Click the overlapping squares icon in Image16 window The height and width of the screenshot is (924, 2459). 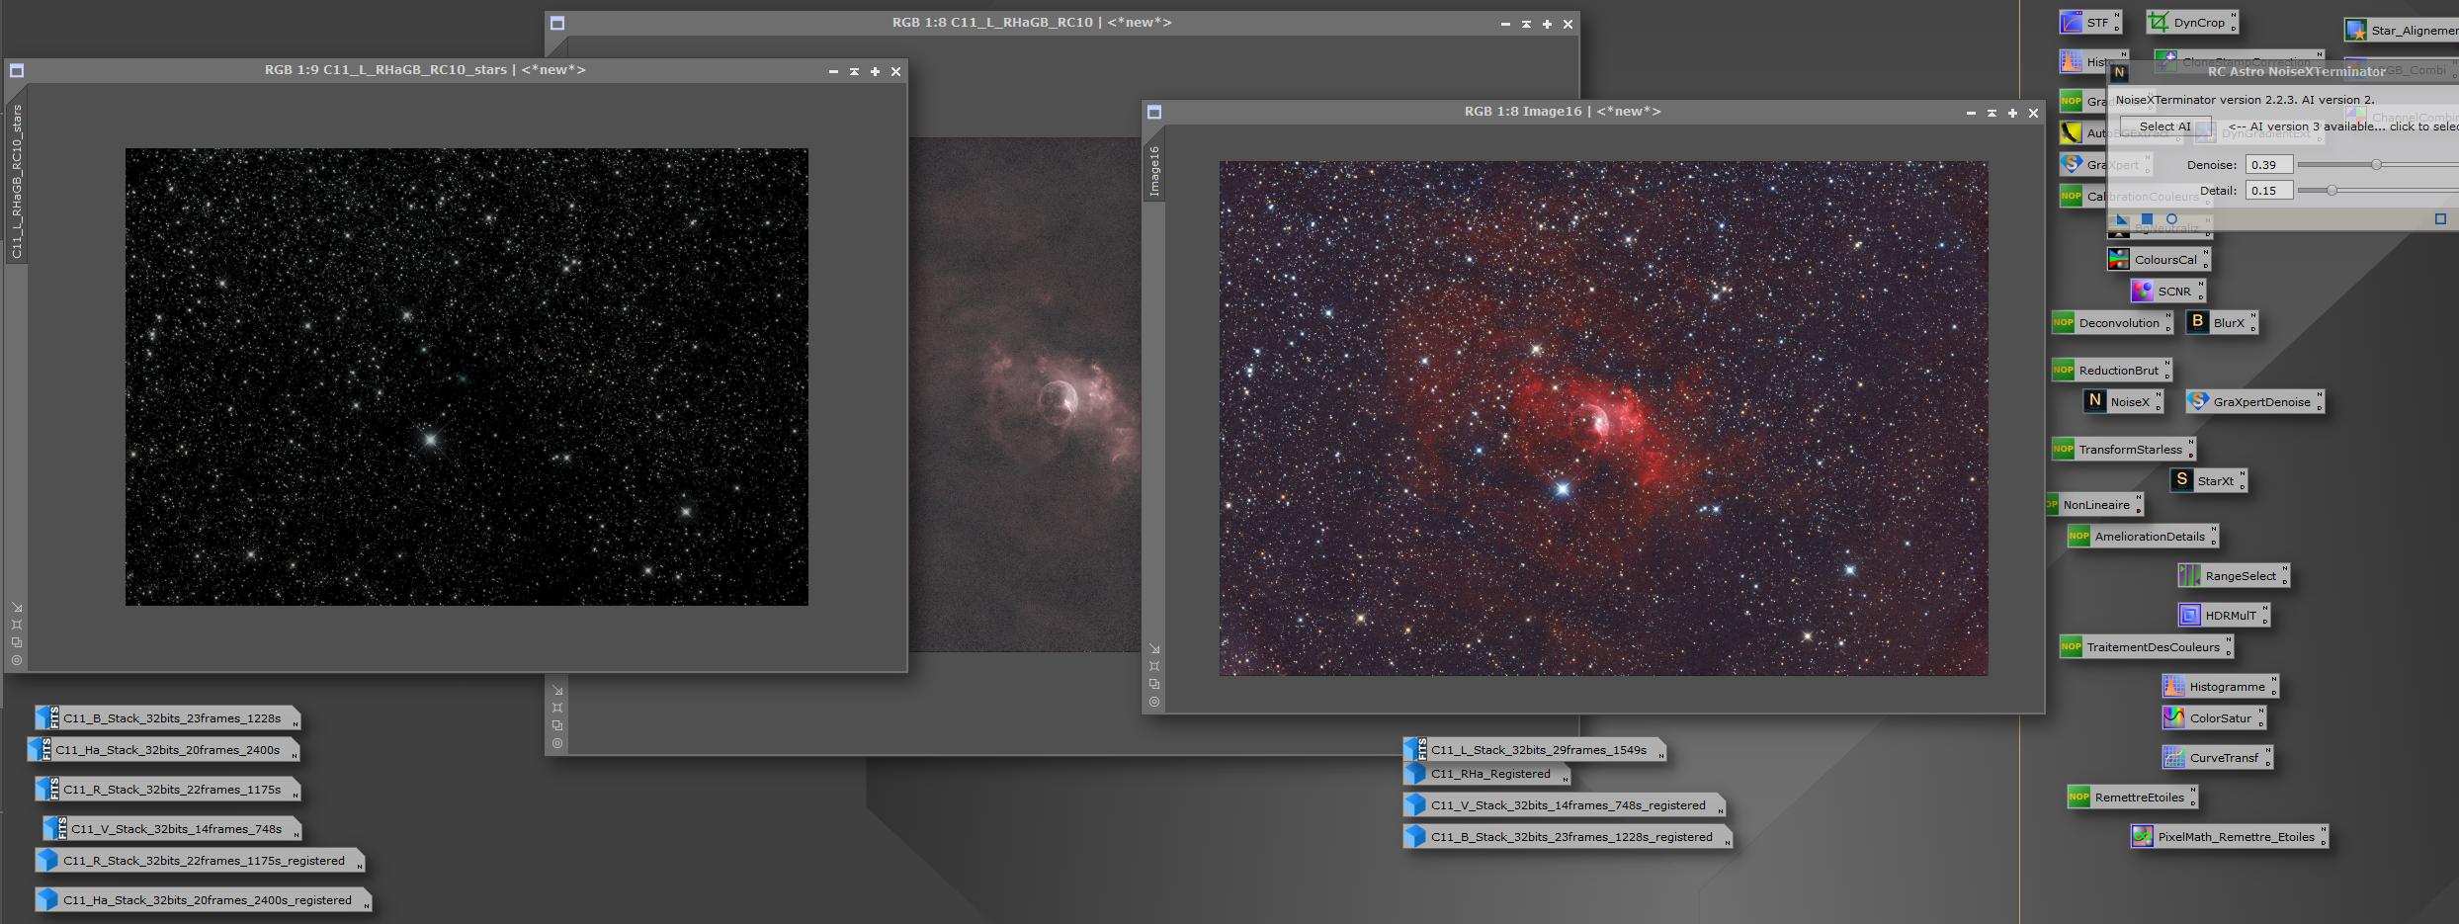tap(1154, 684)
